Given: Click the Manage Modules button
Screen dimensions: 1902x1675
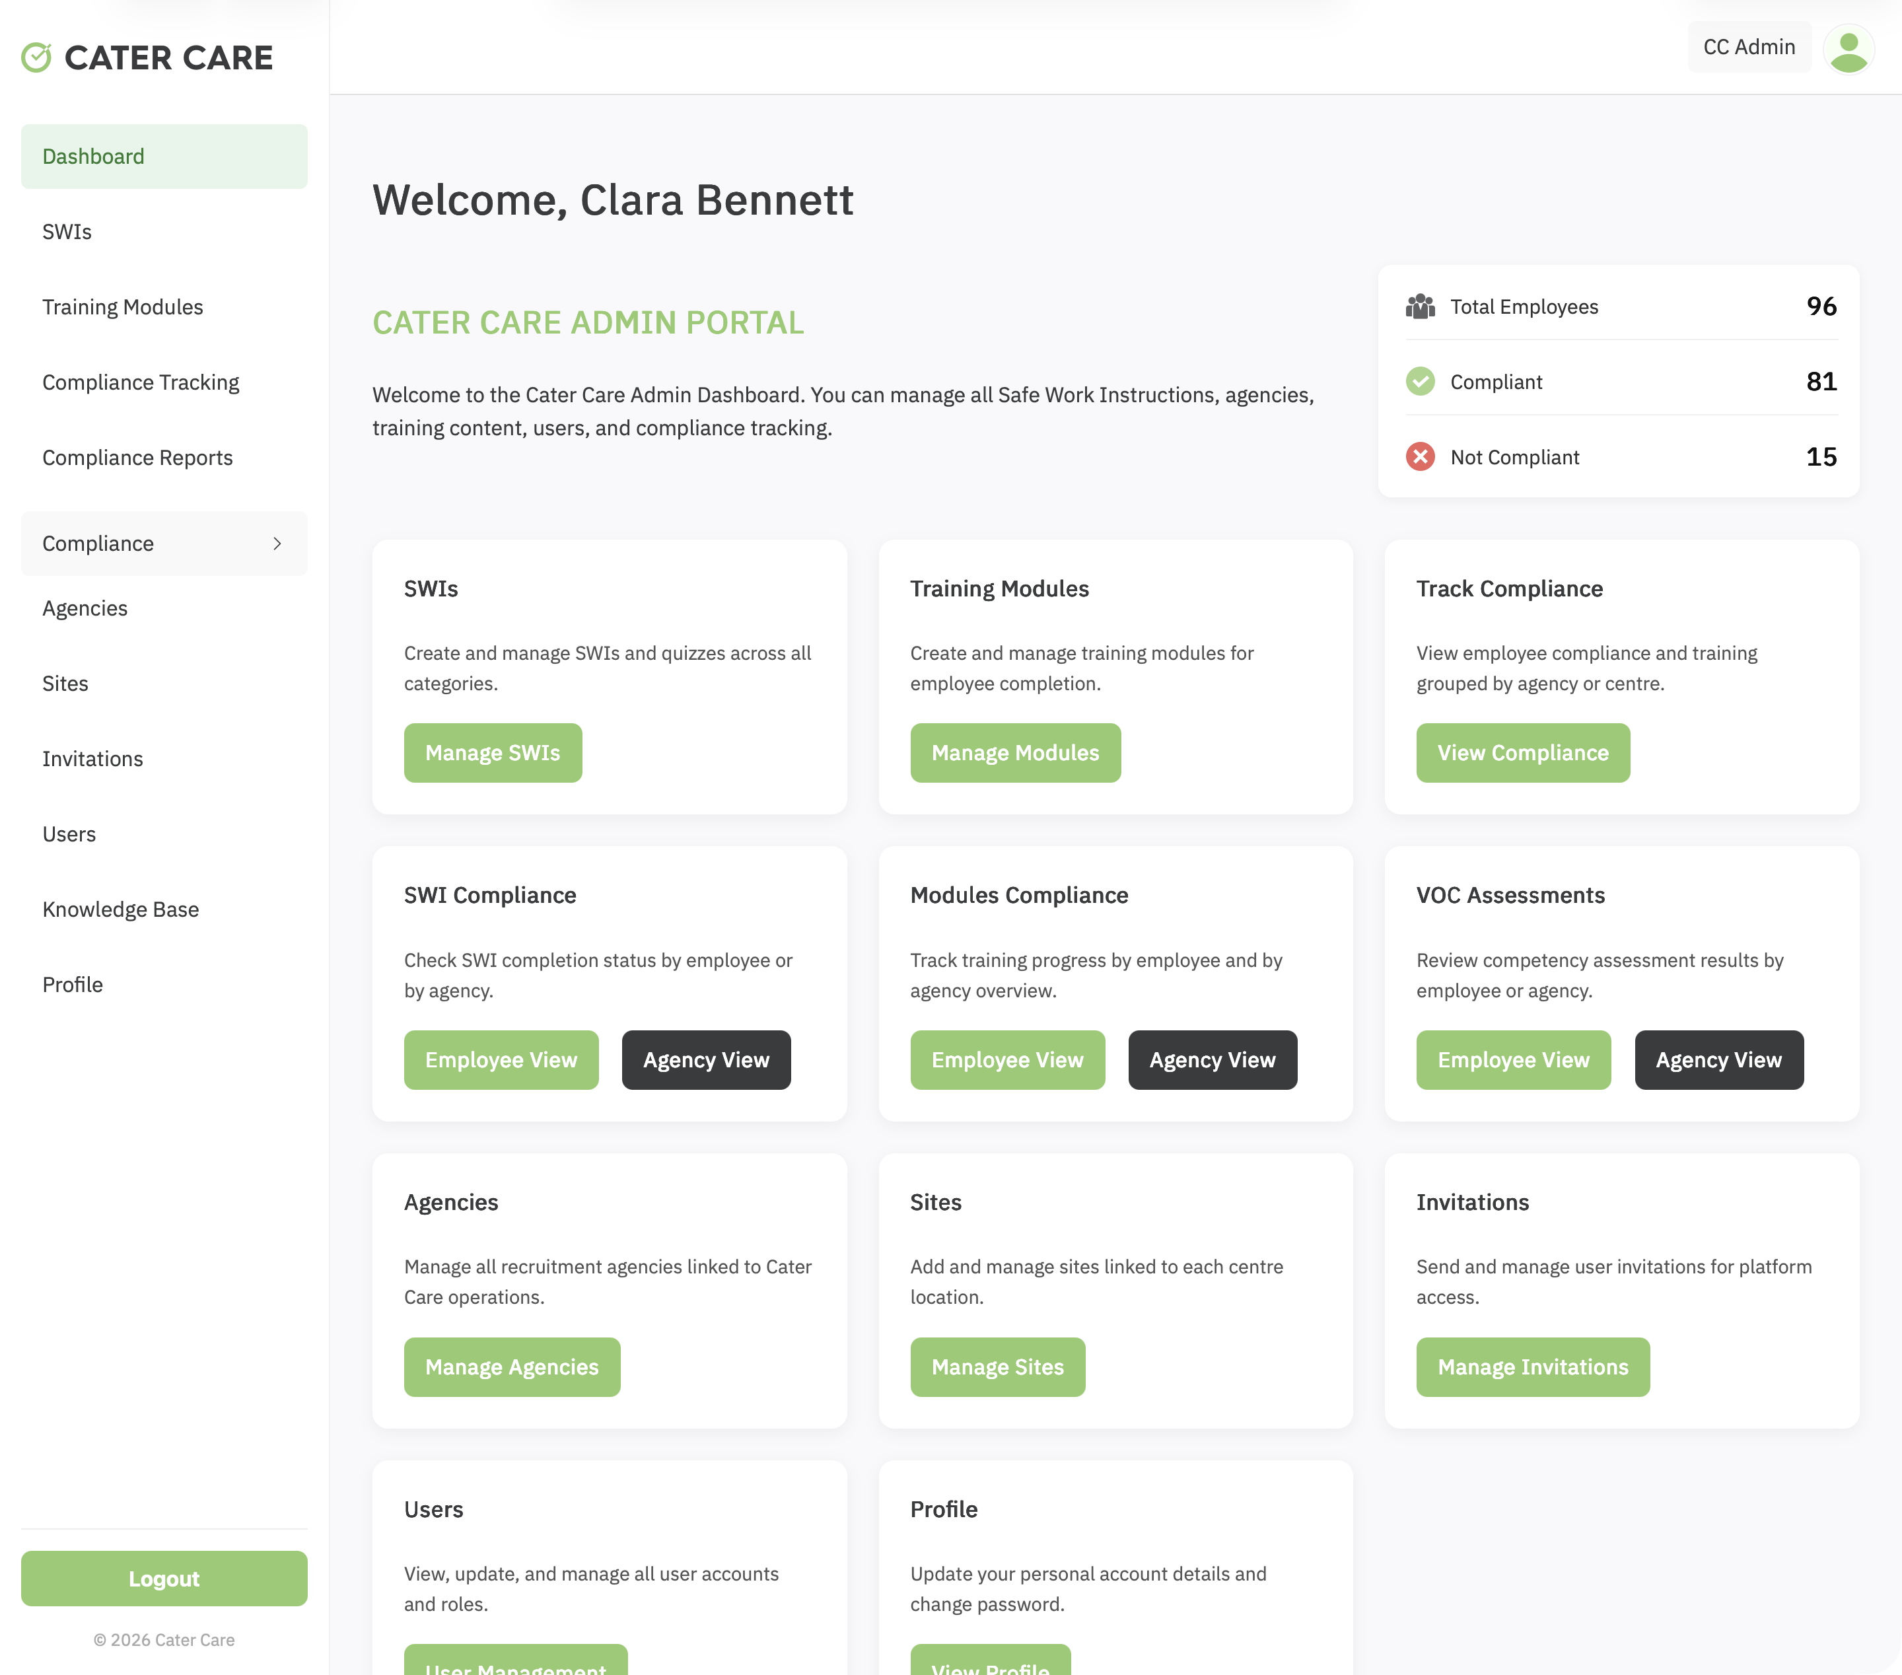Looking at the screenshot, I should coord(1015,753).
